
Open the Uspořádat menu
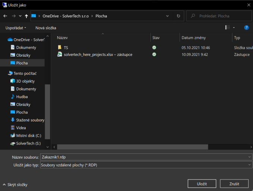[x=16, y=28]
